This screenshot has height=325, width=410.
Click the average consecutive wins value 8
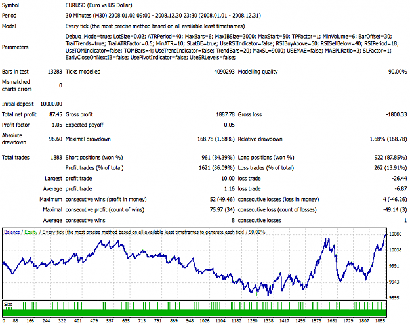tap(233, 221)
